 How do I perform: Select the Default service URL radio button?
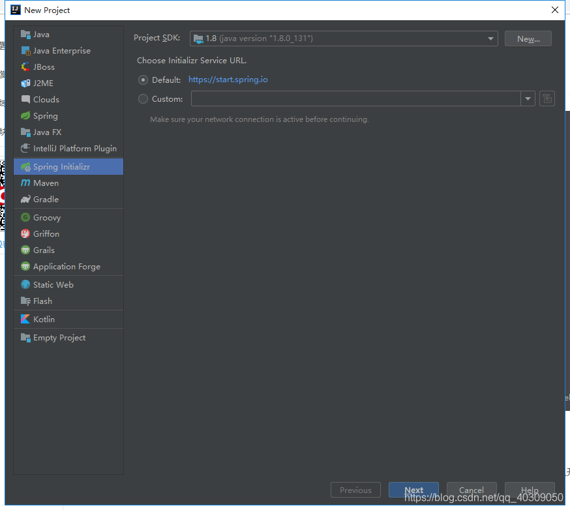click(143, 80)
